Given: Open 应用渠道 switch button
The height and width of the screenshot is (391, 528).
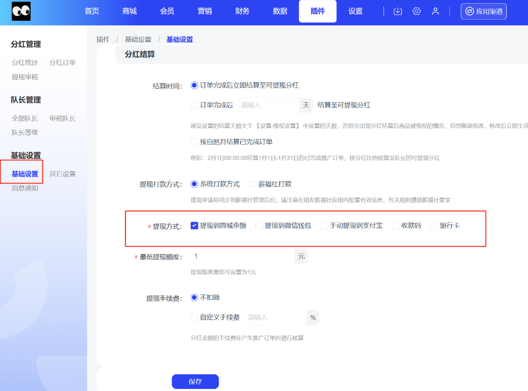Looking at the screenshot, I should [x=483, y=11].
